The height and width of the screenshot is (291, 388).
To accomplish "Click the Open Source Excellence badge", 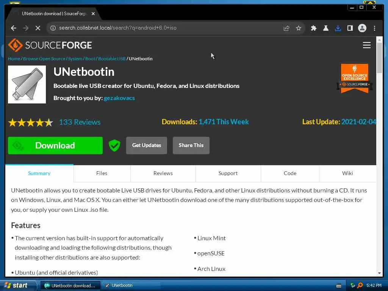I will [355, 78].
